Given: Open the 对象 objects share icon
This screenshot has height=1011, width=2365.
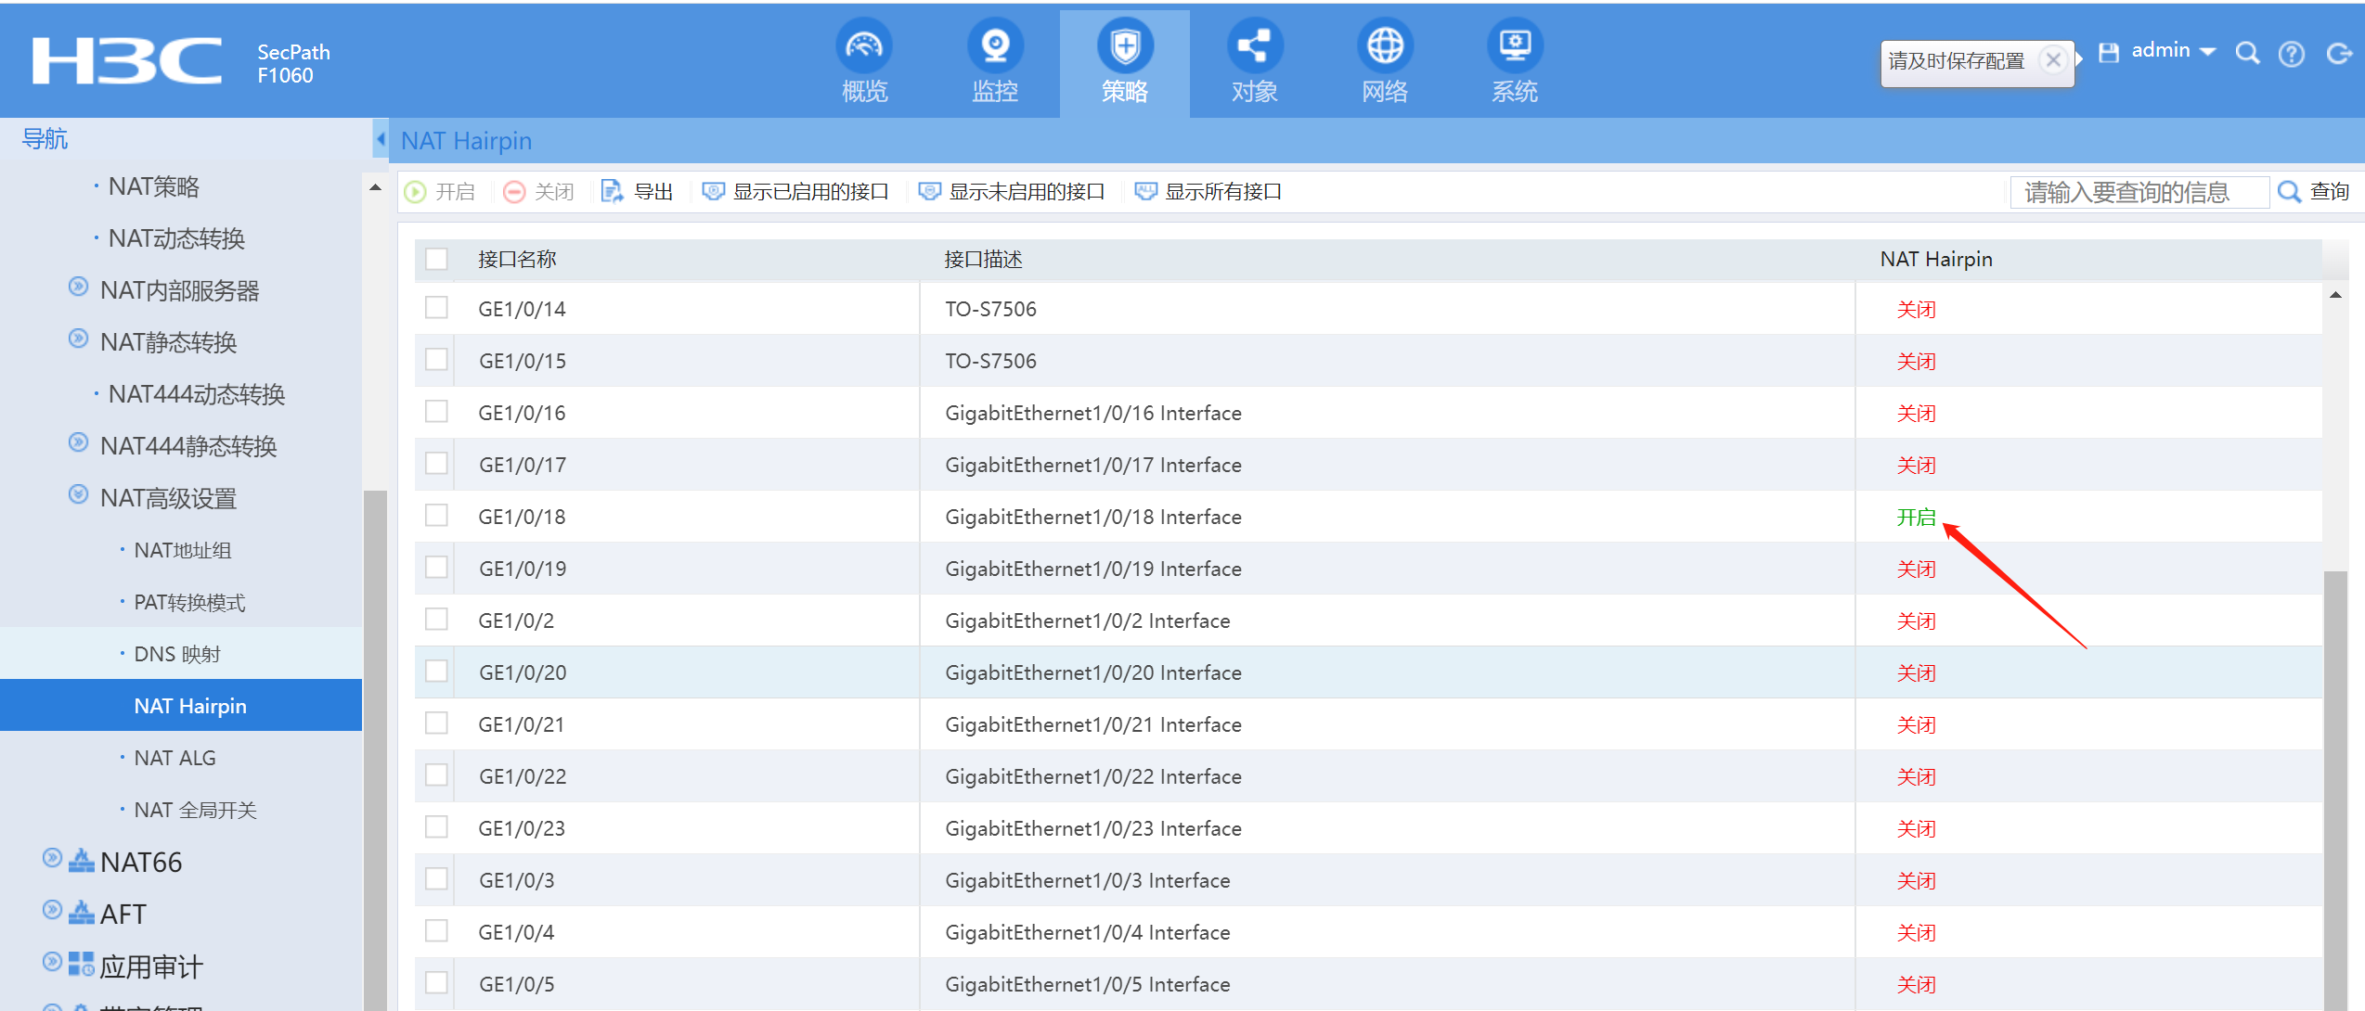Looking at the screenshot, I should [1255, 46].
